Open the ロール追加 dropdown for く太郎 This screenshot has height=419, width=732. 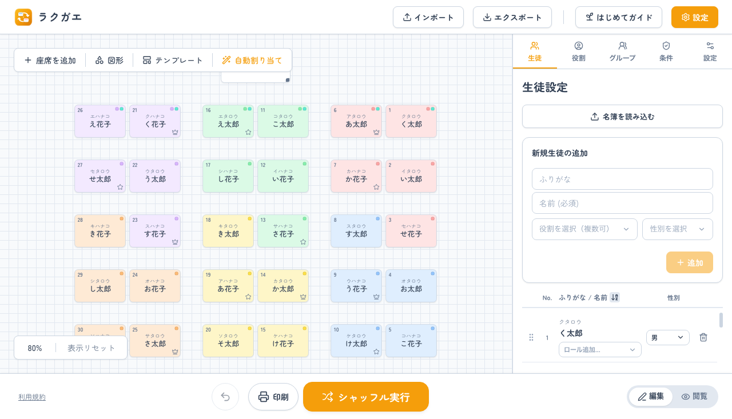[x=600, y=349]
